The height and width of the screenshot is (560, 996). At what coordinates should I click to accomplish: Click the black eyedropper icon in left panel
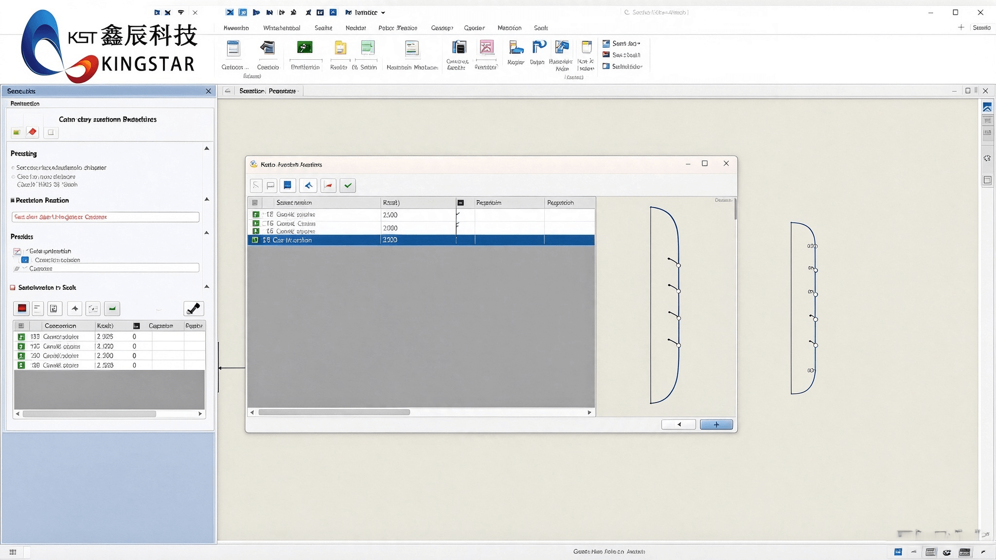[194, 308]
